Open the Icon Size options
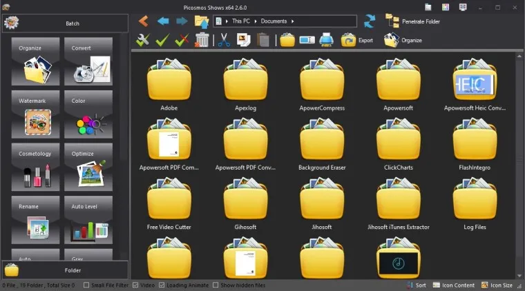Image resolution: width=525 pixels, height=291 pixels. click(497, 285)
